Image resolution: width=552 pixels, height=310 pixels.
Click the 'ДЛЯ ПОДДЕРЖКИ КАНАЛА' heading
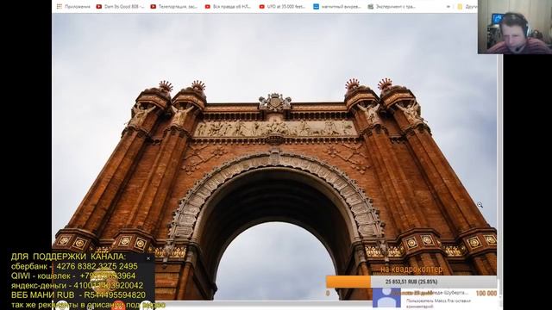(68, 257)
